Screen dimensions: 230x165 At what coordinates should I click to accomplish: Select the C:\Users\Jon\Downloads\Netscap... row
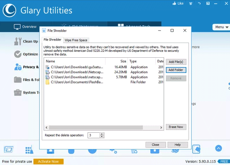[104, 72]
